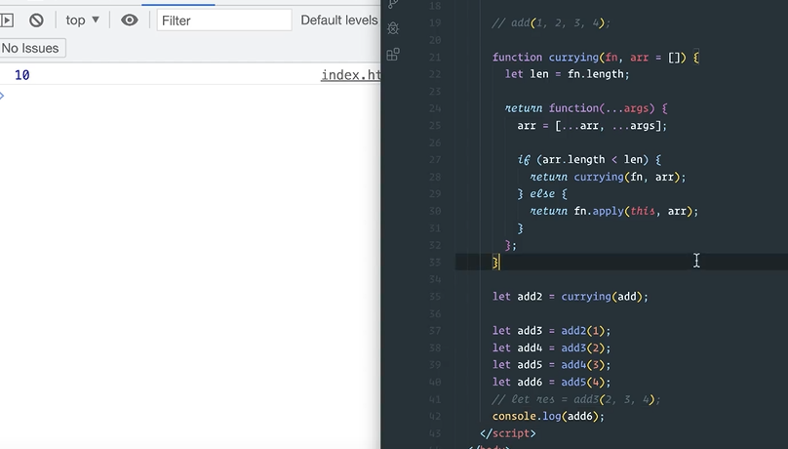Click line number 35 in the gutter

point(435,297)
